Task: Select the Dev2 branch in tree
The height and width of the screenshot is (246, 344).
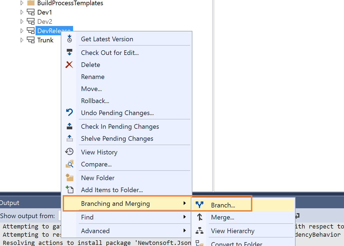Action: [45, 22]
